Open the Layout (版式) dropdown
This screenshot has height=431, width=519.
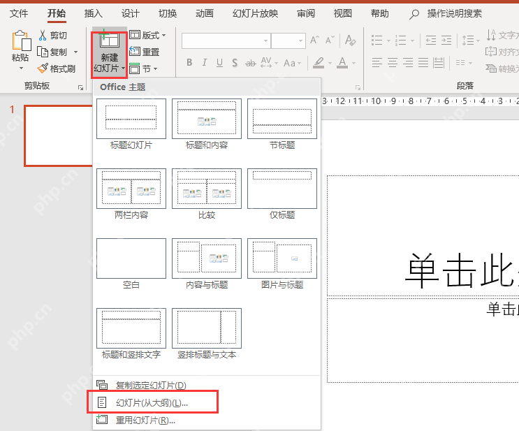[x=147, y=35]
